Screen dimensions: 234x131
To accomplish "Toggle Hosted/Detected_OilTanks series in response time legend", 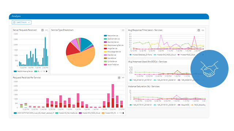I will (140, 55).
